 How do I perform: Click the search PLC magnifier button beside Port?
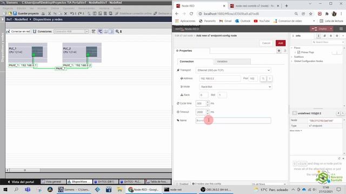[x=263, y=79]
